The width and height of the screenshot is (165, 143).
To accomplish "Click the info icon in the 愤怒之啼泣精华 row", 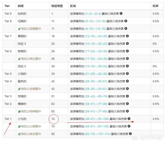I will click(127, 58).
